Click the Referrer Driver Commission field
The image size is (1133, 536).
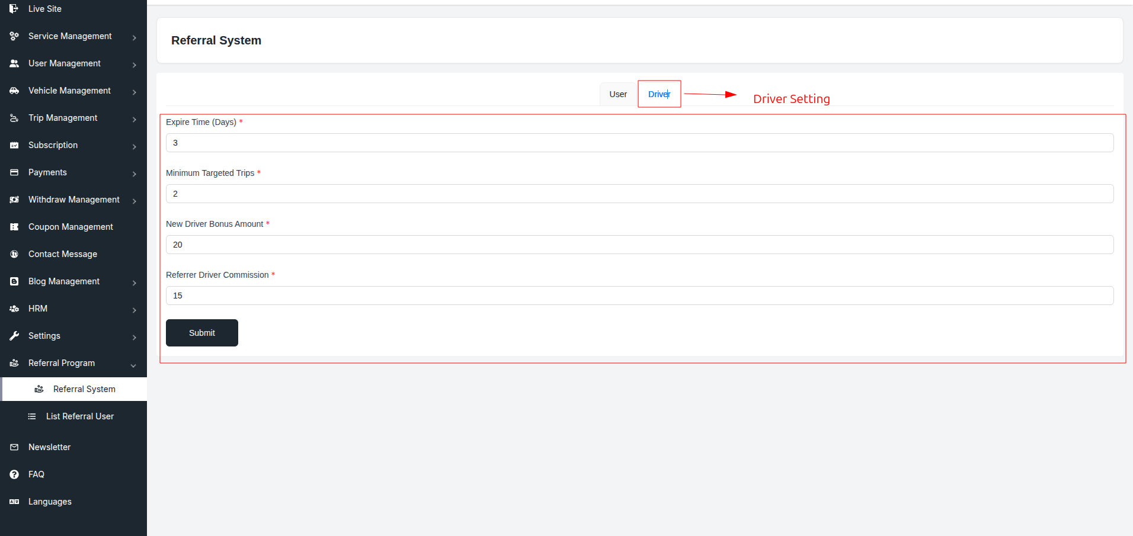[639, 296]
